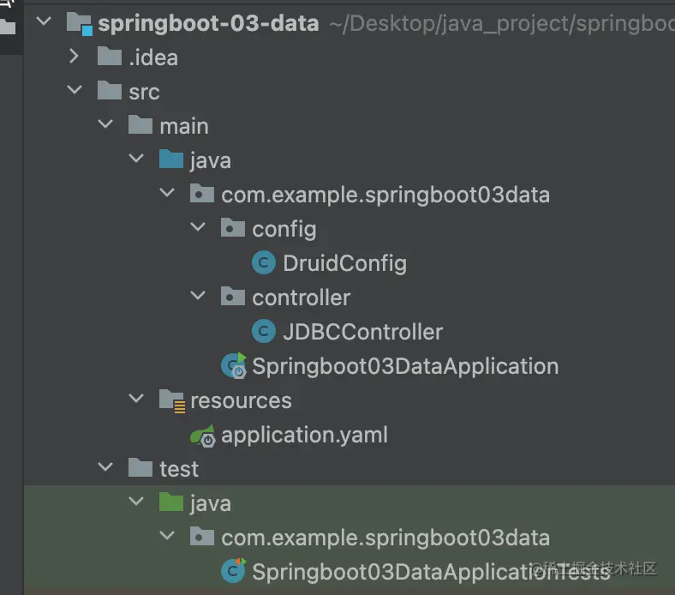Image resolution: width=675 pixels, height=595 pixels.
Task: Click the Springboot03DataApplication runnable class icon
Action: (234, 365)
